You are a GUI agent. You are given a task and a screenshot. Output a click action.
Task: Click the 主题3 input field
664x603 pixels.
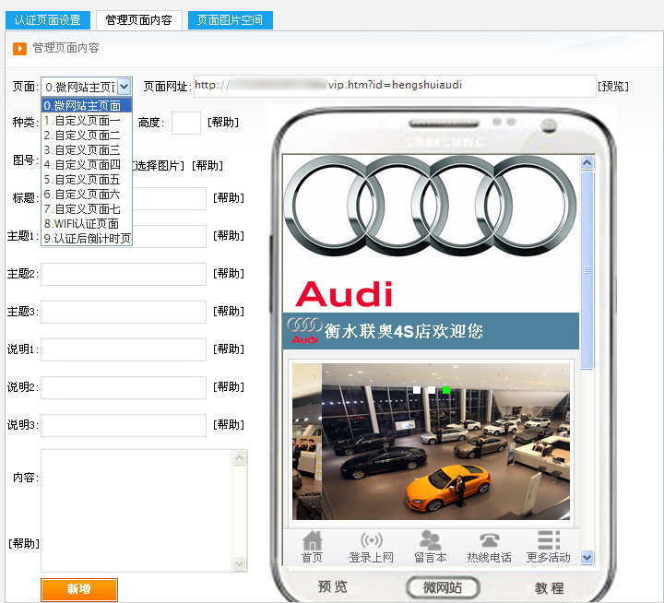tap(124, 312)
